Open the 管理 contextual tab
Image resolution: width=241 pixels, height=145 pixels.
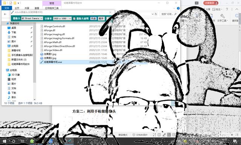click(52, 3)
